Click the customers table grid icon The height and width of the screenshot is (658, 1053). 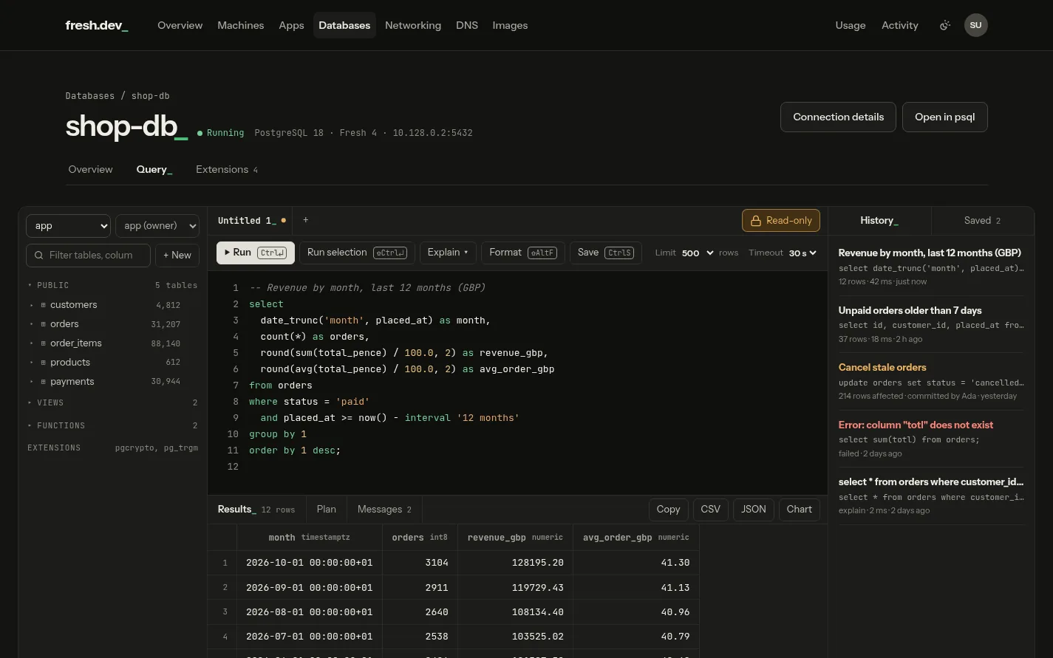tap(43, 305)
